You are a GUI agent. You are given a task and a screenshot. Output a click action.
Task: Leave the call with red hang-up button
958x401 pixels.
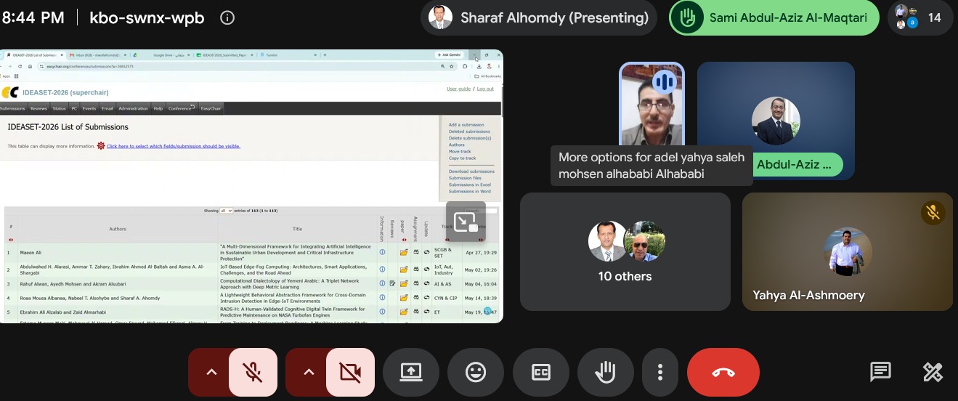point(723,372)
